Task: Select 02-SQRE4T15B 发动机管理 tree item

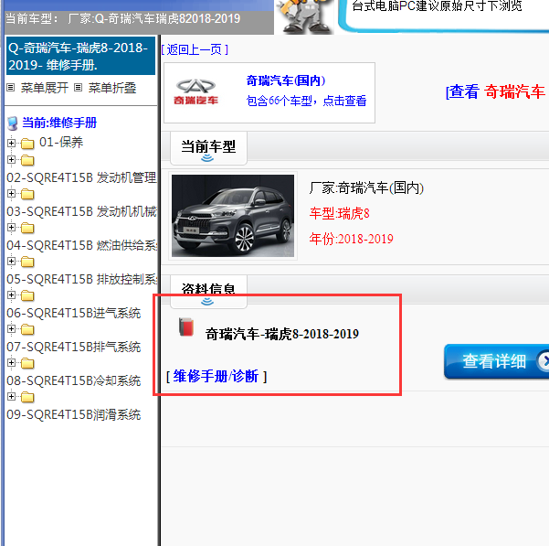Action: point(81,177)
